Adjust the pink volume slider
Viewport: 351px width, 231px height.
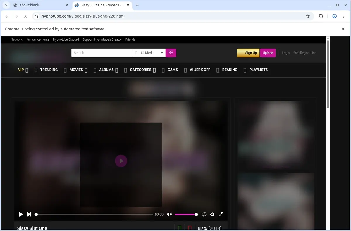point(186,214)
